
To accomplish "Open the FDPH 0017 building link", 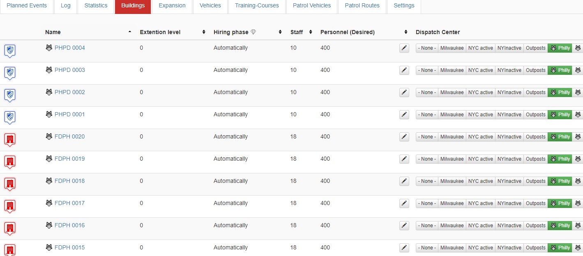I will (70, 203).
